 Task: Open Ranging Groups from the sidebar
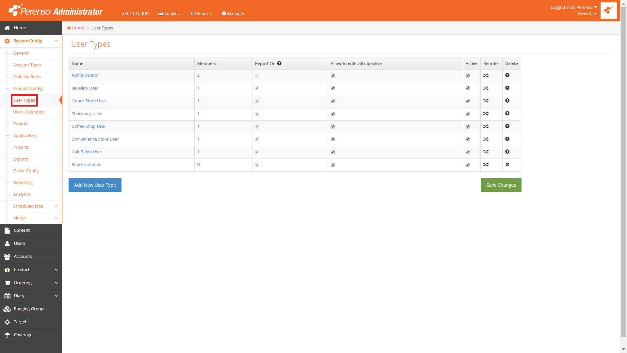29,309
